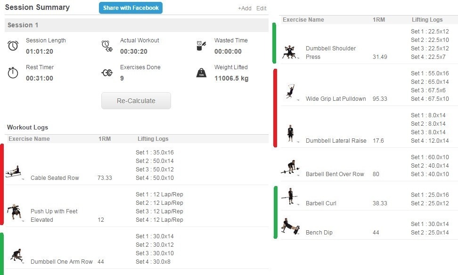Click the Barbell Curl exercise image
Viewport: 458px width, 275px height.
pyautogui.click(x=290, y=196)
